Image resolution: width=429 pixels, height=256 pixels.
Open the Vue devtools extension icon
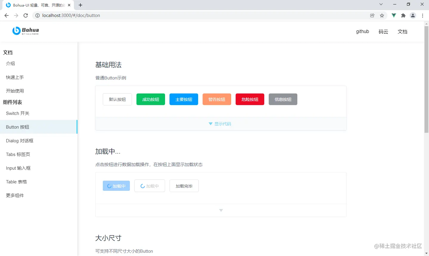[394, 15]
